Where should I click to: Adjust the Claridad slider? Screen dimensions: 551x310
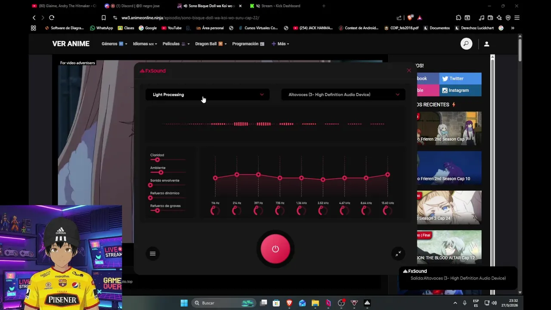click(168, 160)
